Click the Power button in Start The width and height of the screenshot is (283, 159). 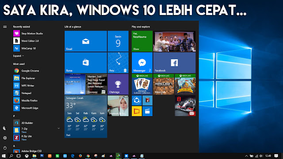pyautogui.click(x=5, y=148)
